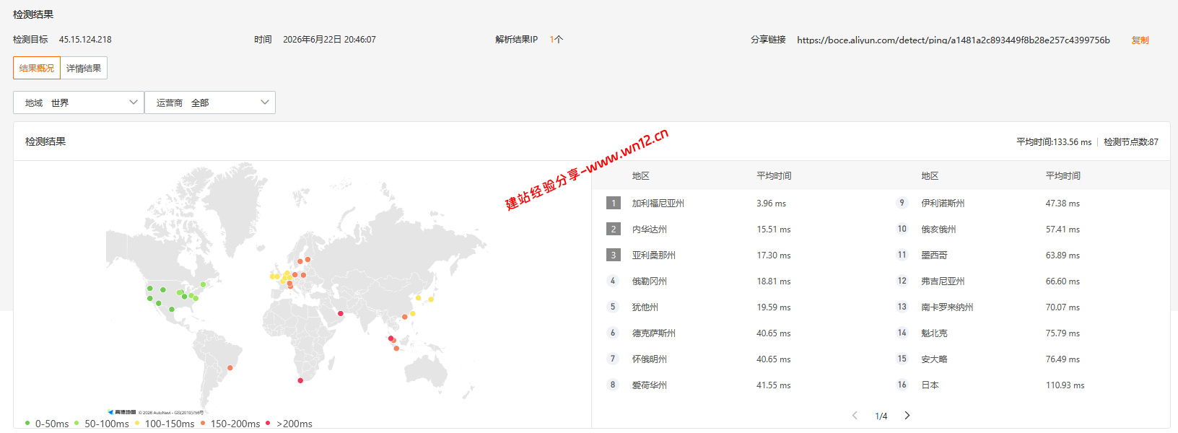Select the 俄亥俄州 region entry
The height and width of the screenshot is (433, 1178).
pos(938,229)
